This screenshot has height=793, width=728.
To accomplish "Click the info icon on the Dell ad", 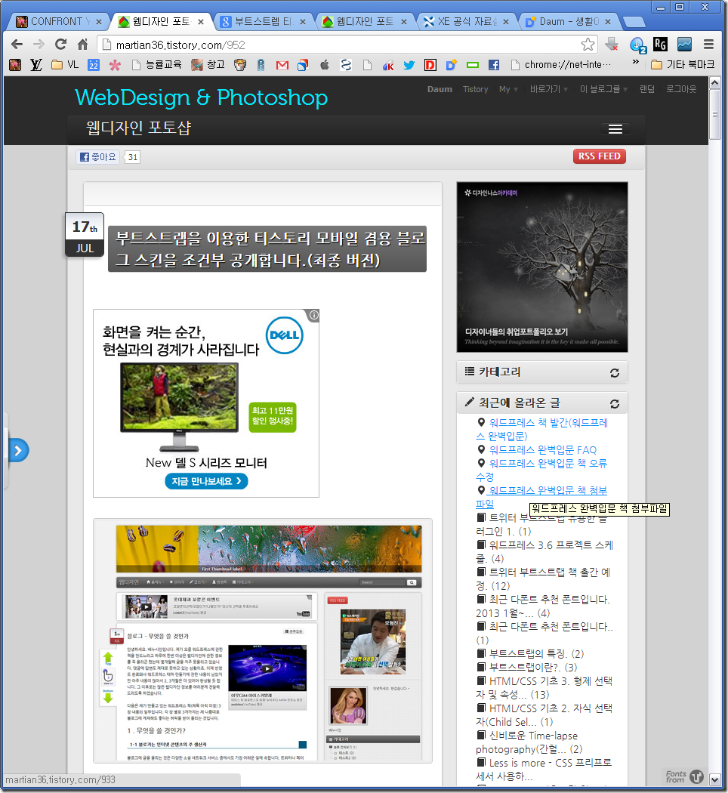I will [313, 315].
